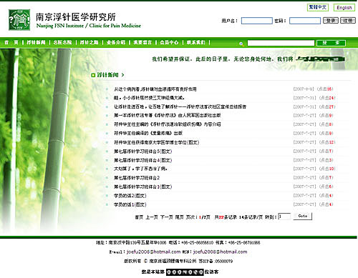Click the 登录 login button
The width and height of the screenshot is (358, 278).
(x=331, y=21)
